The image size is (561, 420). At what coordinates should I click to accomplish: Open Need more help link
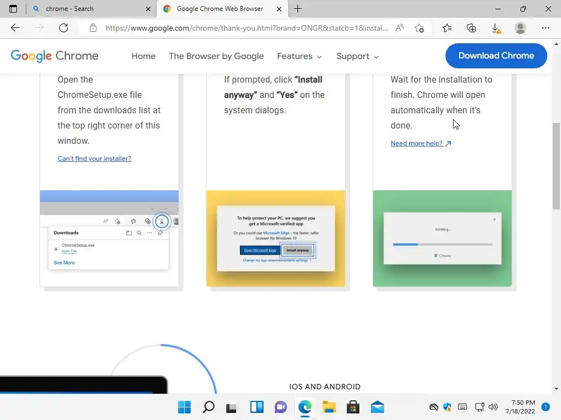point(421,143)
